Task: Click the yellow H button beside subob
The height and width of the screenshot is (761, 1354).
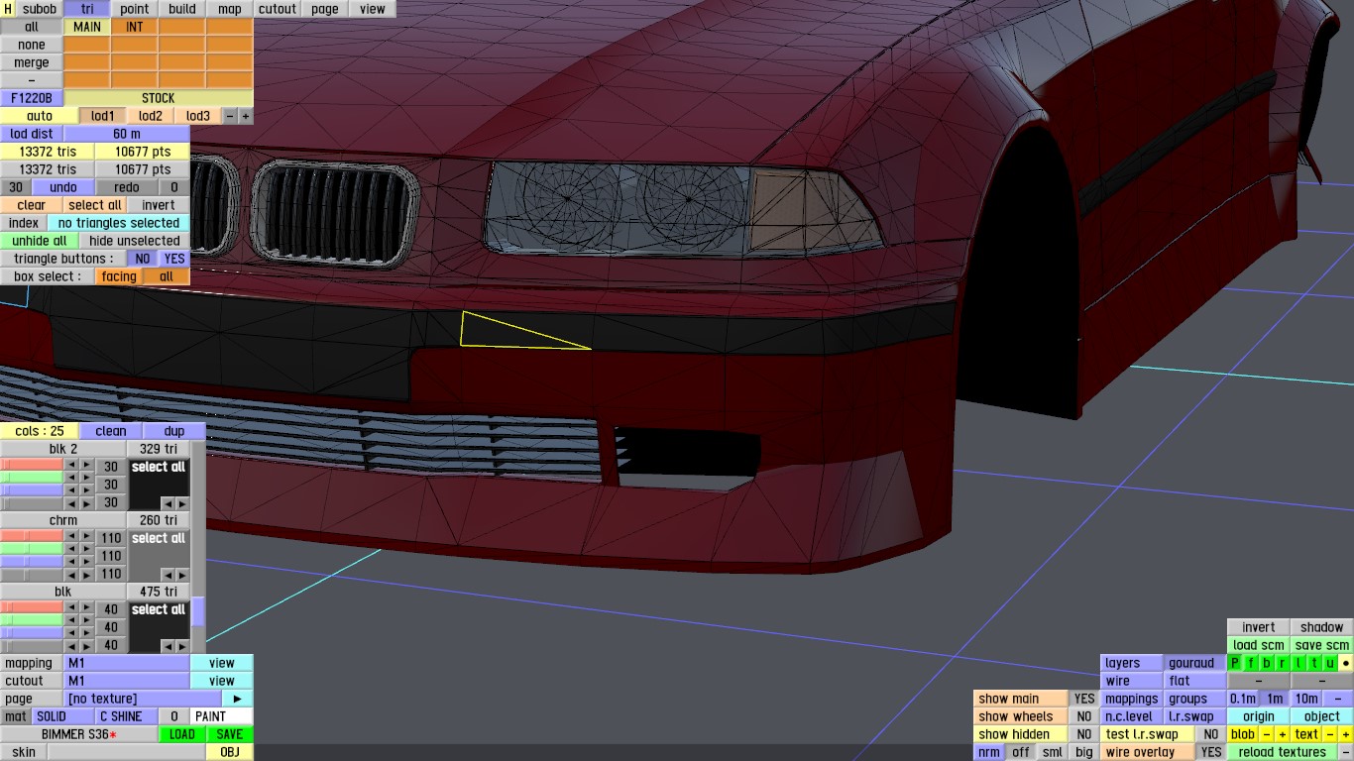Action: 8,9
